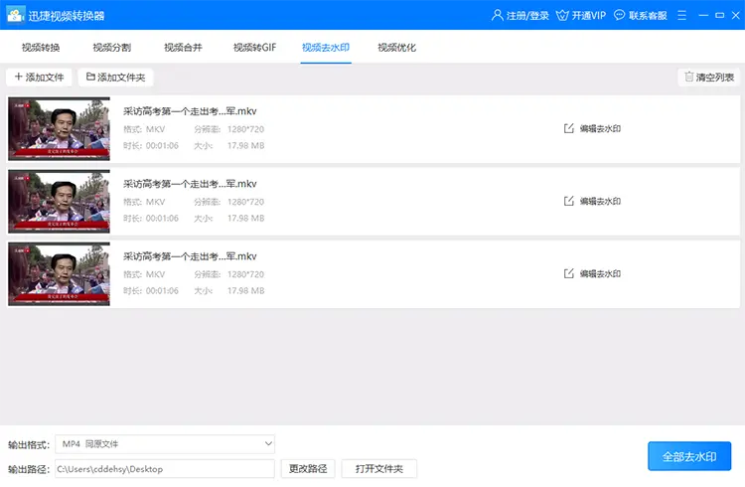Select second video thumbnail
This screenshot has height=487, width=745.
coord(59,202)
